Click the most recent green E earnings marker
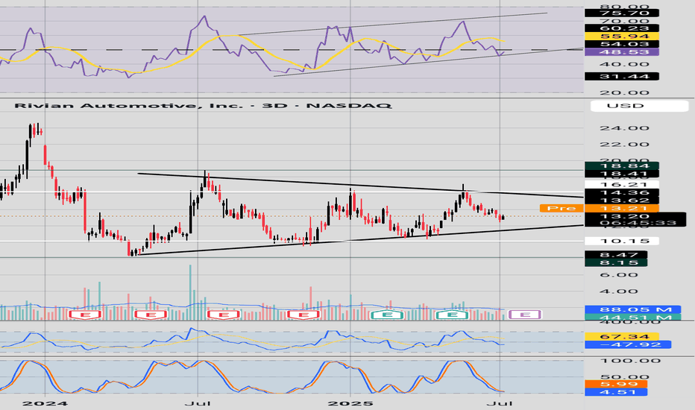Screen dimensions: 695x410 [453, 315]
